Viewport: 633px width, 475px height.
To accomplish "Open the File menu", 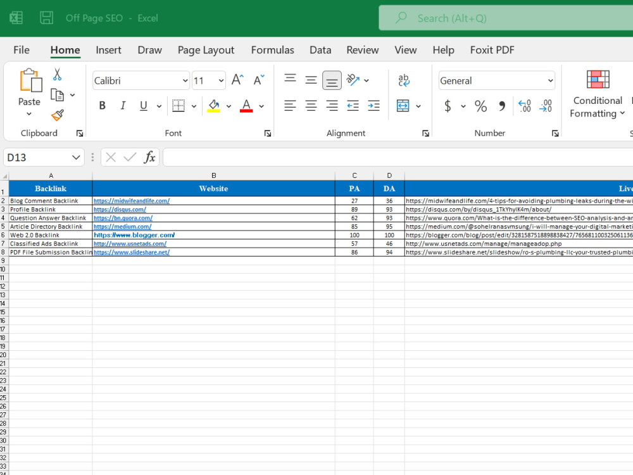I will 22,50.
